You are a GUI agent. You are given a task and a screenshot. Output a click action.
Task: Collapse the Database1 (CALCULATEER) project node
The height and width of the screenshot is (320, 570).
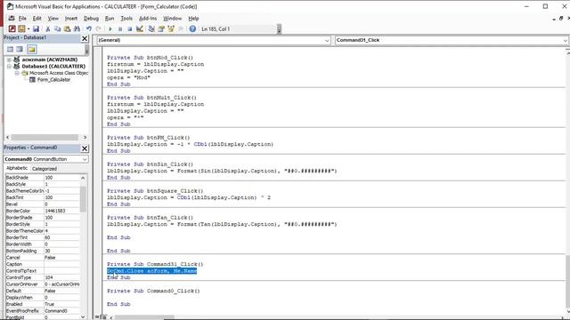(x=9, y=67)
